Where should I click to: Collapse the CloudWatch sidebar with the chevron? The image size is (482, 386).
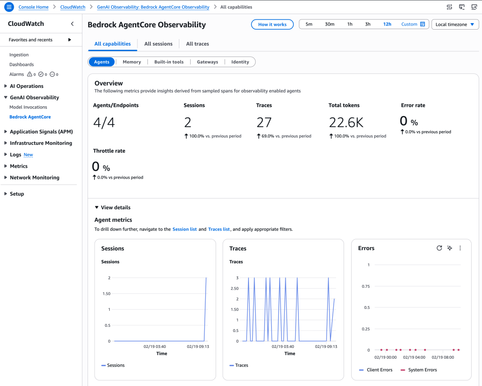(x=72, y=24)
